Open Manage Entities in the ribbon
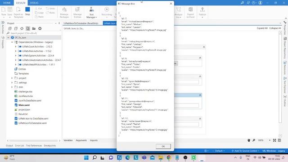288x162 pixels. coord(77,13)
